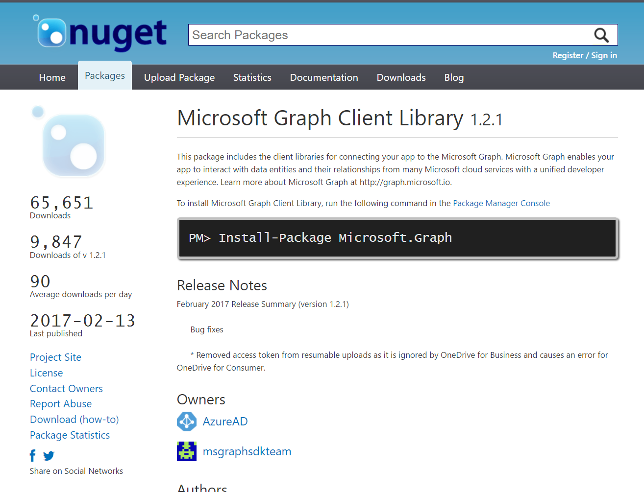Open the Blog page
The height and width of the screenshot is (492, 644).
pyautogui.click(x=454, y=77)
